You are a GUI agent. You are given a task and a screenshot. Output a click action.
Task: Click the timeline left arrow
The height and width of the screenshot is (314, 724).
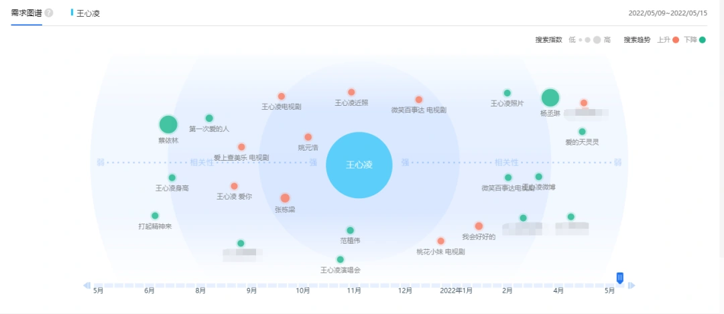pyautogui.click(x=86, y=286)
